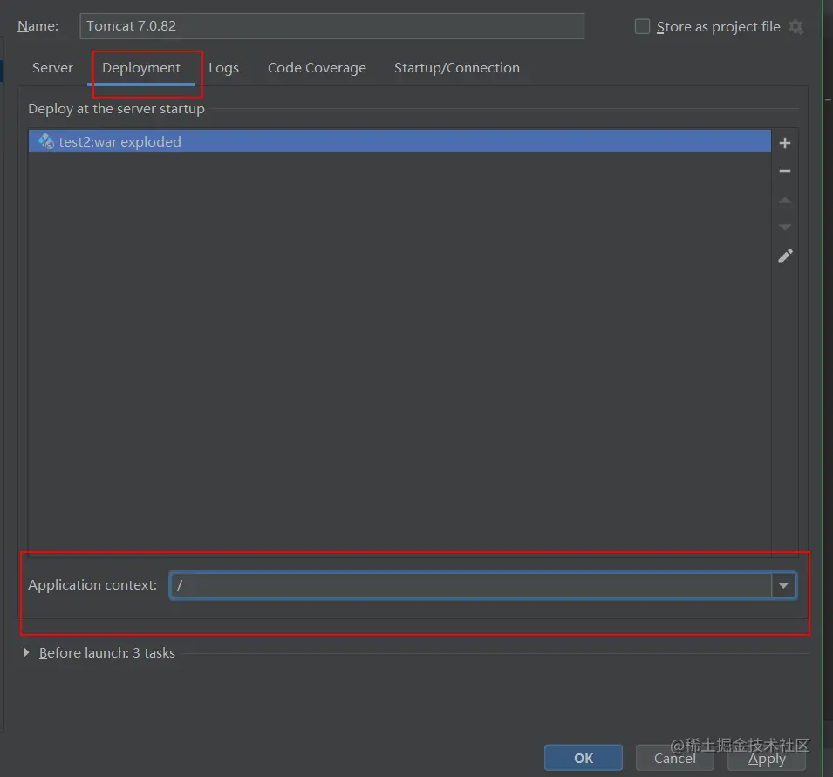The image size is (833, 777).
Task: Expand the Before launch: 3 tasks section
Action: click(26, 652)
